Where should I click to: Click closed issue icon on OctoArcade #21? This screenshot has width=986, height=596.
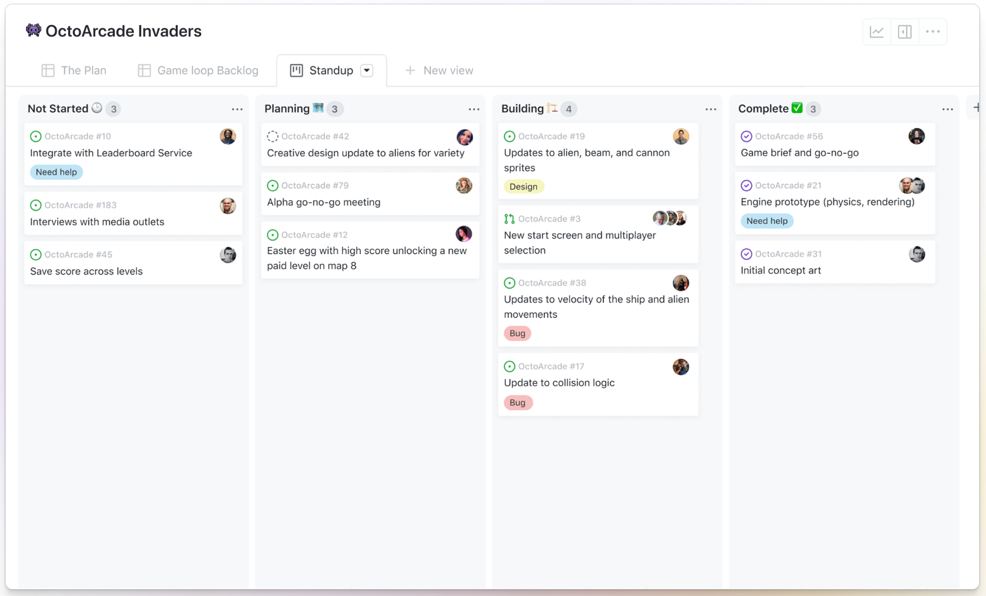coord(746,186)
